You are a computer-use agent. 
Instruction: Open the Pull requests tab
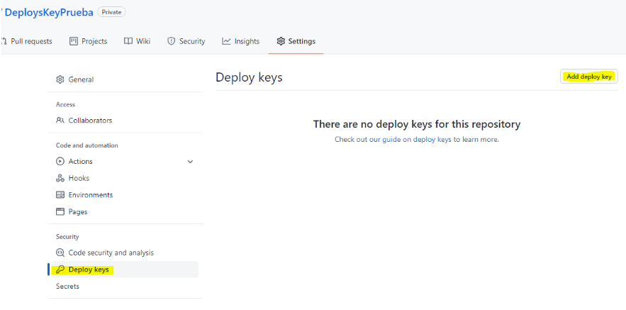click(x=27, y=41)
